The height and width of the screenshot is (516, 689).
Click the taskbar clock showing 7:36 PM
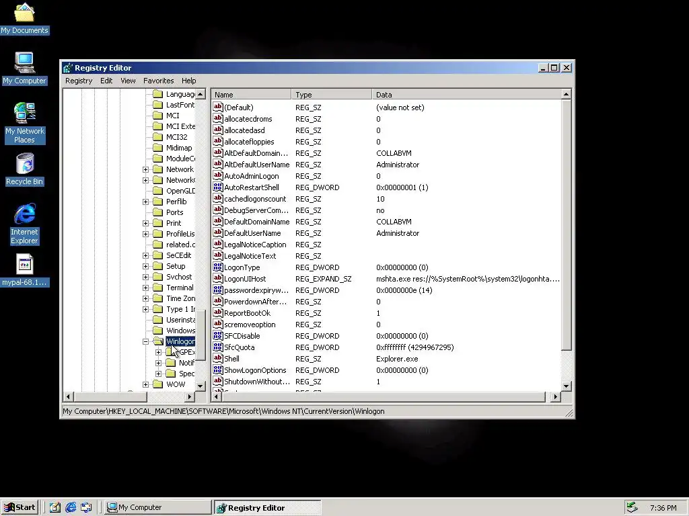(663, 508)
